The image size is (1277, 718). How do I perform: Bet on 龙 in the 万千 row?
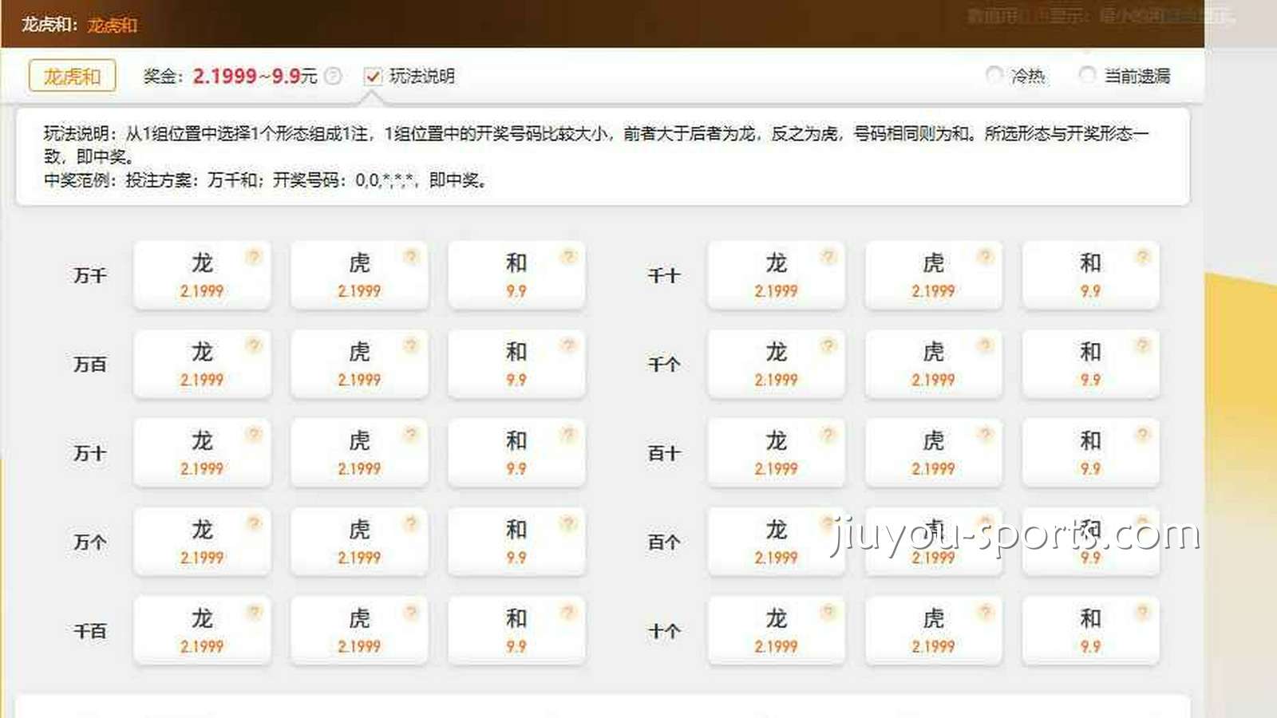coord(202,275)
